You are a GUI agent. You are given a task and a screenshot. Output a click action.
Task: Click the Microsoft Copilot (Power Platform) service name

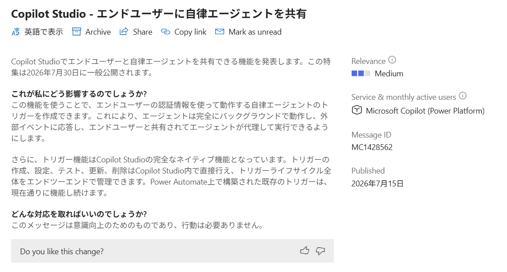[425, 111]
